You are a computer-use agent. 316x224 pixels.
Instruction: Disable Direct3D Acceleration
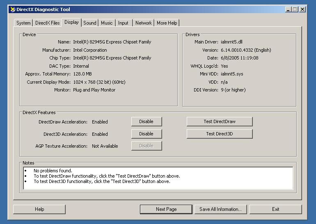coord(147,134)
